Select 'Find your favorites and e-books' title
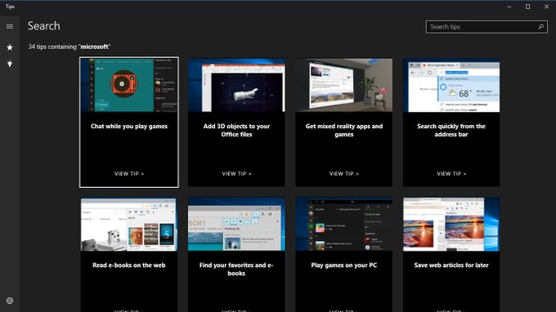 (236, 270)
